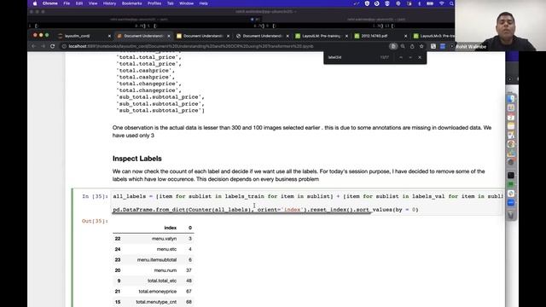The height and width of the screenshot is (307, 546).
Task: Select the total.total_etc row label
Action: (x=162, y=281)
